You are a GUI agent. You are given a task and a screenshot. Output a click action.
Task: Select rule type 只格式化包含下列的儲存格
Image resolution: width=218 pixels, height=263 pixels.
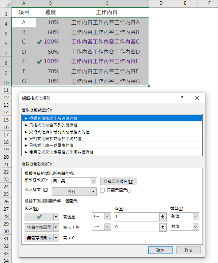(112, 125)
